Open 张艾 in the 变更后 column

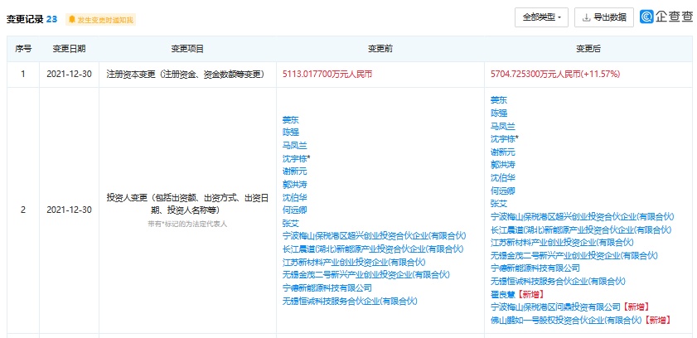pos(499,204)
